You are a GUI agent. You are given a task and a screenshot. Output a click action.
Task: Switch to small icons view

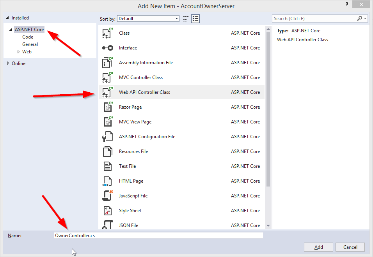[186, 19]
